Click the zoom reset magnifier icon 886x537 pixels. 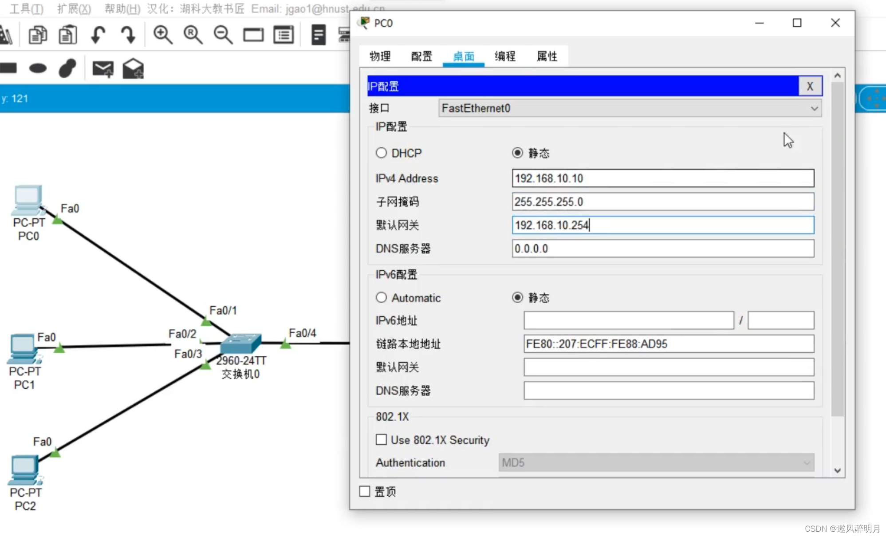coord(193,35)
